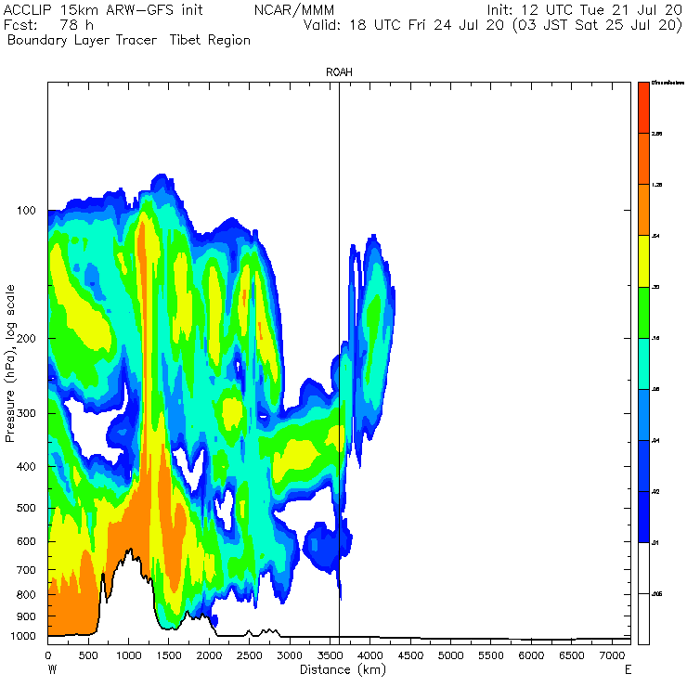
Task: Click the 1000 km distance tick label
Action: pos(128,655)
